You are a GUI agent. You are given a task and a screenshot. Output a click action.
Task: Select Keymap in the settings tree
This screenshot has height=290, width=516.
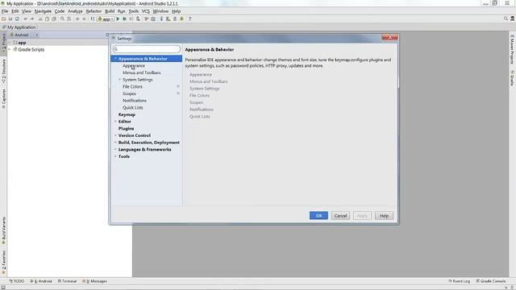point(127,114)
